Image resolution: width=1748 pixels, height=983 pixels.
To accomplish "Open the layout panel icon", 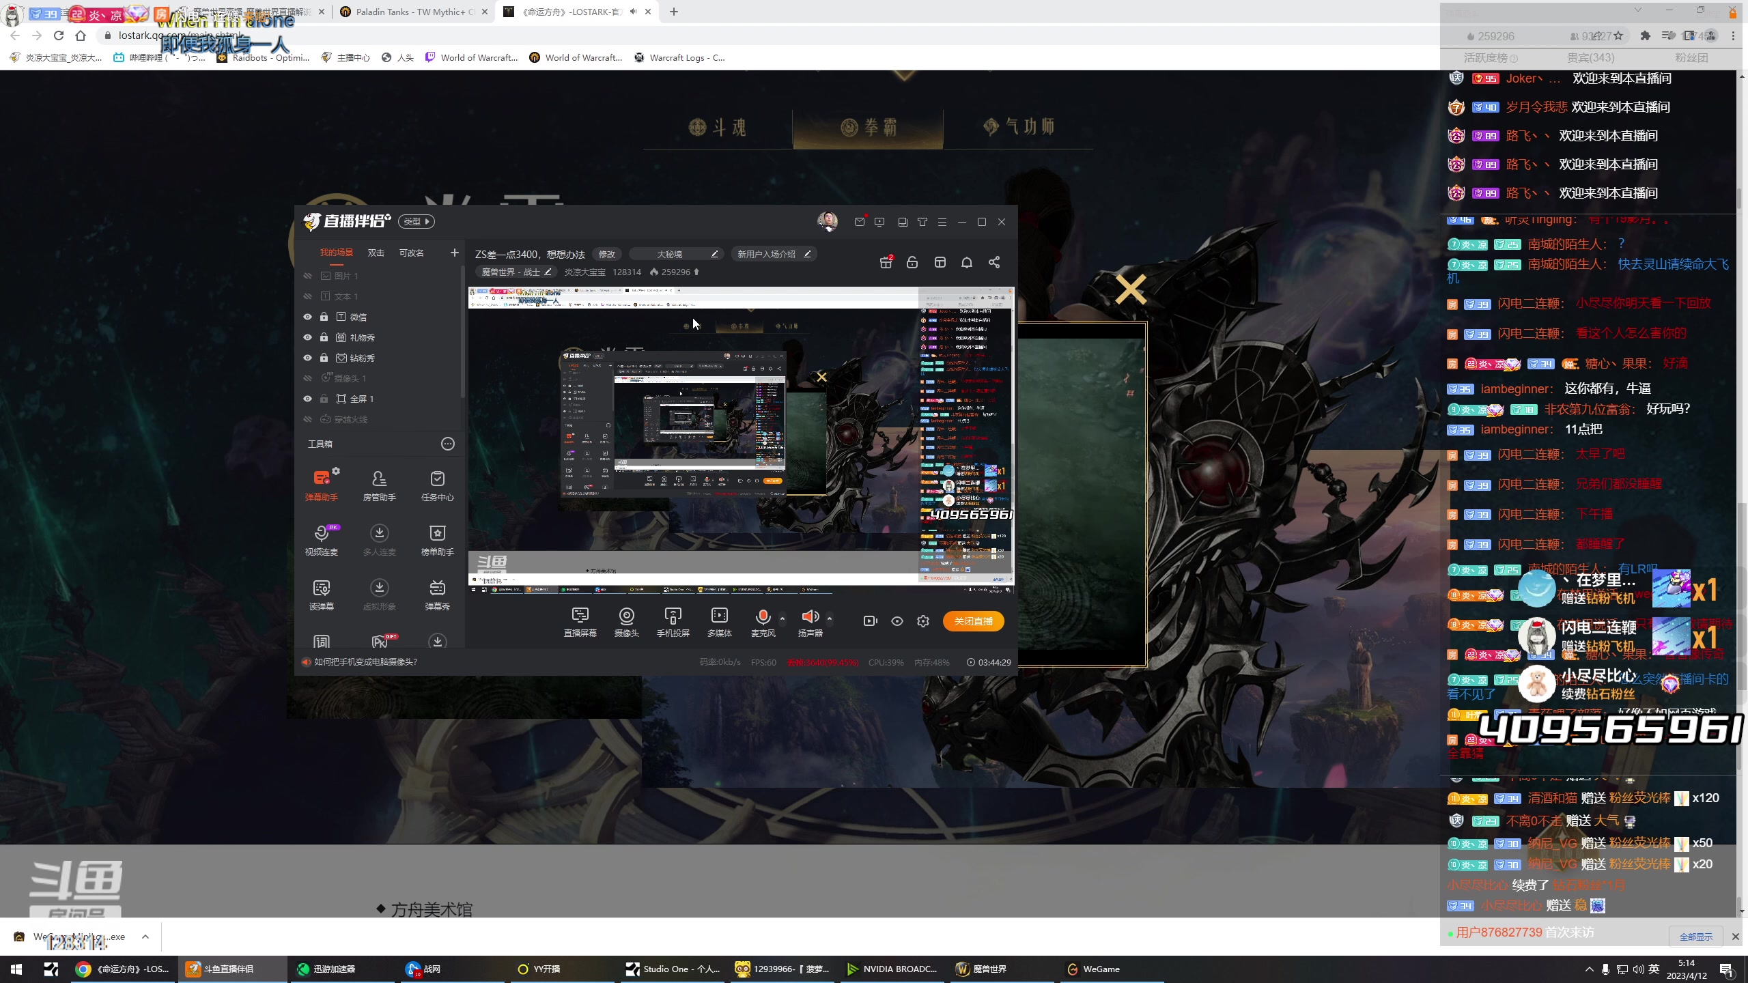I will [940, 262].
